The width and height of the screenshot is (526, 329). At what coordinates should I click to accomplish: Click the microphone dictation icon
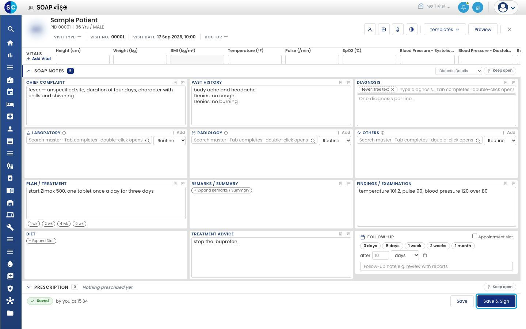pos(397,30)
